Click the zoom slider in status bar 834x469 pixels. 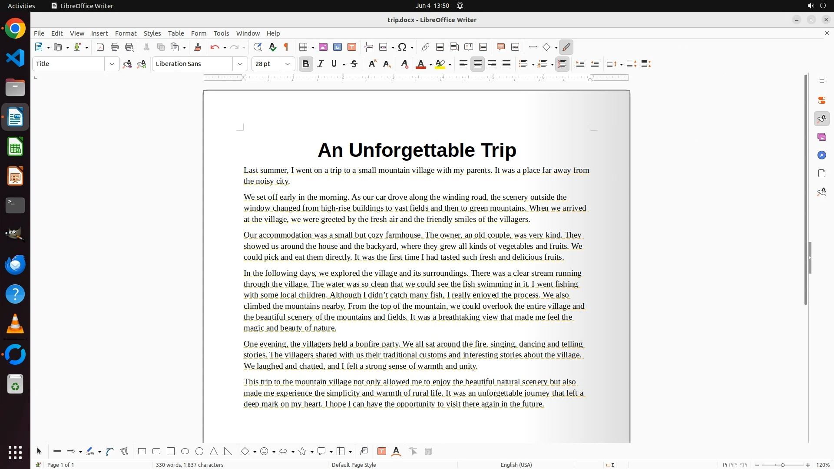pos(782,465)
